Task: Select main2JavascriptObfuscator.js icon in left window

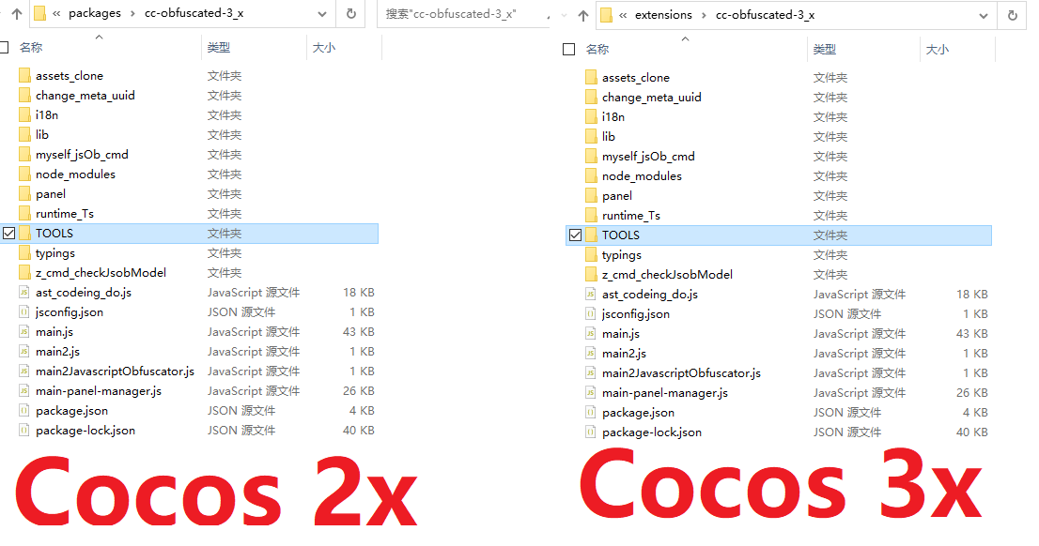Action: click(x=23, y=371)
